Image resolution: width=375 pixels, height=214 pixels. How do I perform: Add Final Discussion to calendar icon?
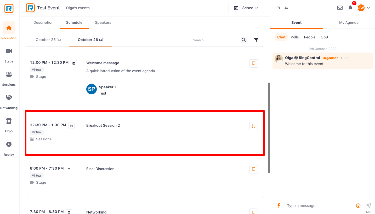click(x=69, y=169)
